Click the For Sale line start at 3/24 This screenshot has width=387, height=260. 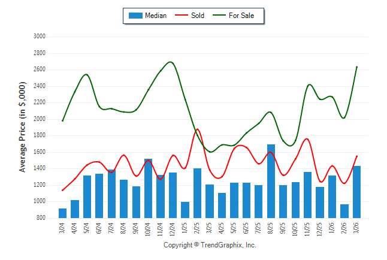(63, 120)
